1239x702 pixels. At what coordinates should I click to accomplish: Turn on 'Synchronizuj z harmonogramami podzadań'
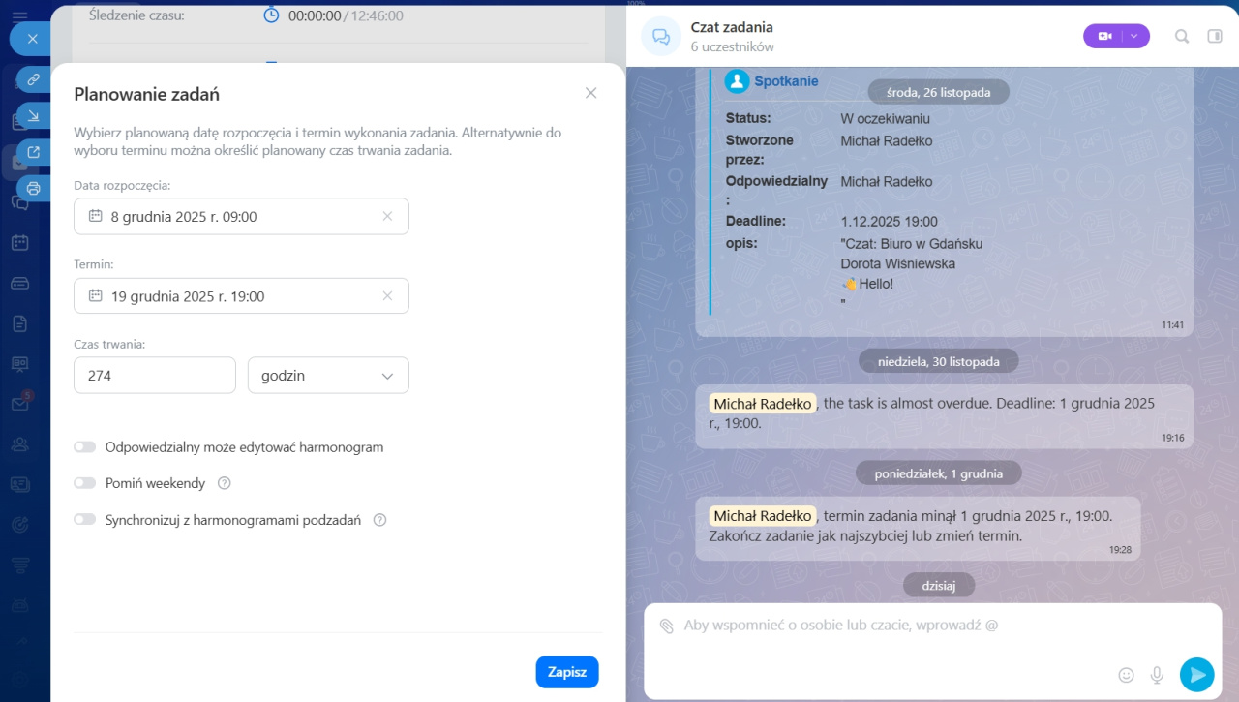coord(85,520)
